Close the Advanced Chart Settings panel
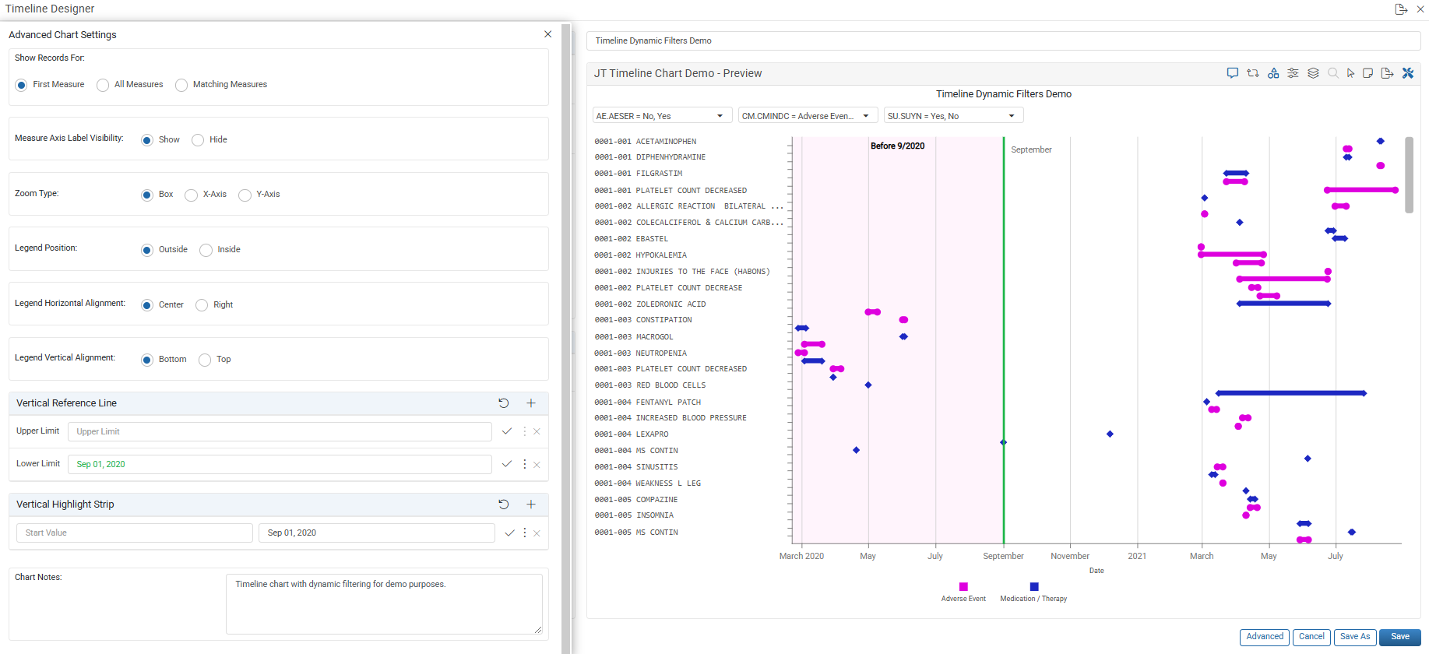The image size is (1429, 654). pyautogui.click(x=548, y=34)
